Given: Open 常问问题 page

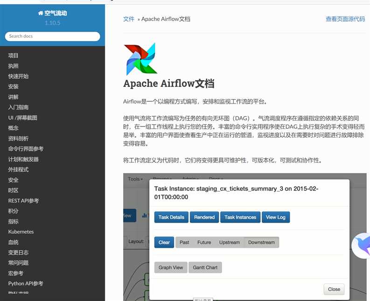Looking at the screenshot, I should pyautogui.click(x=18, y=263).
